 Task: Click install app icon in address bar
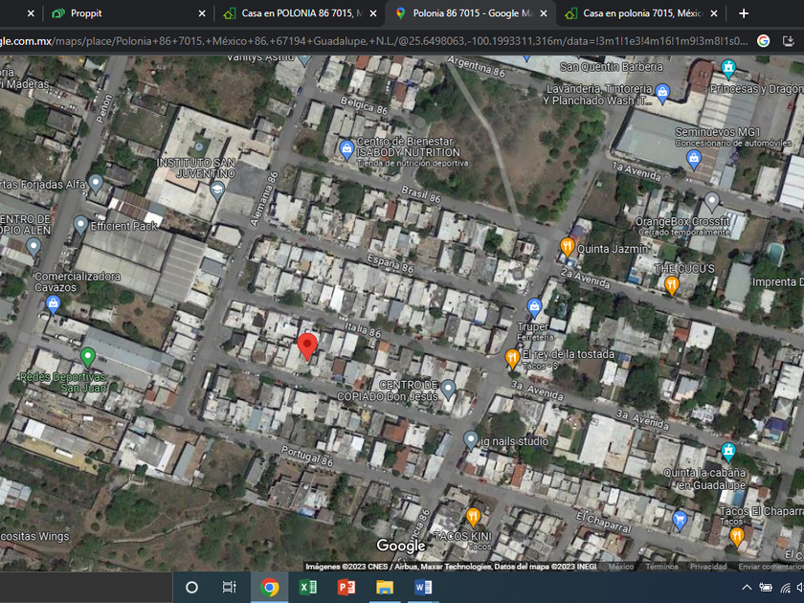pyautogui.click(x=789, y=41)
